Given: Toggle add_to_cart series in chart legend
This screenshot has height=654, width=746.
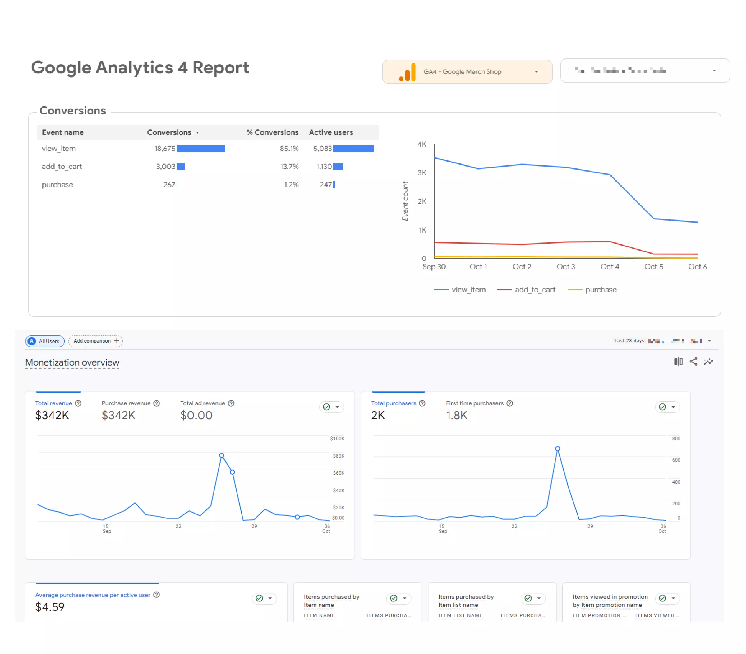Looking at the screenshot, I should click(526, 289).
